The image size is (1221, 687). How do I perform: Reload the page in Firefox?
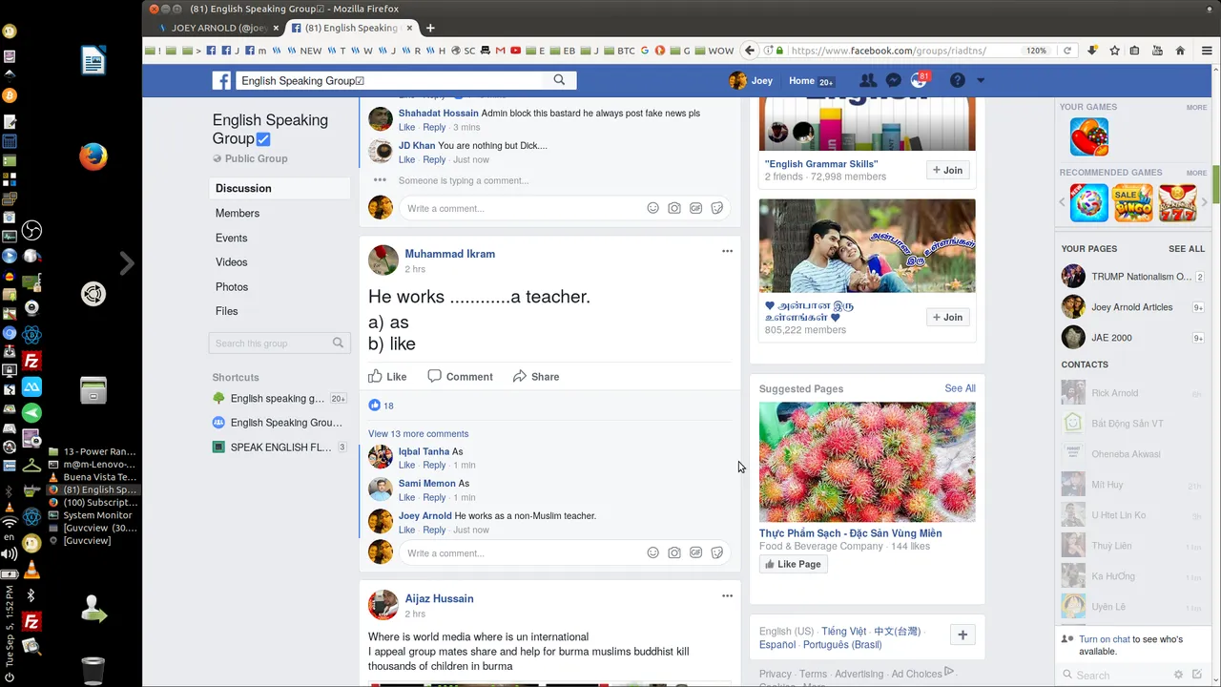point(1067,51)
